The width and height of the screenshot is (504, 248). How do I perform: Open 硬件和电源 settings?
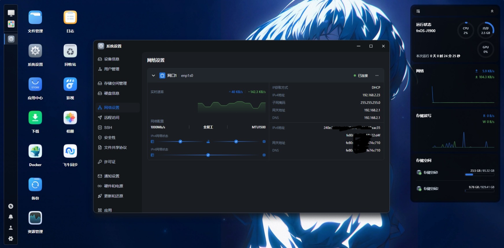tap(118, 186)
